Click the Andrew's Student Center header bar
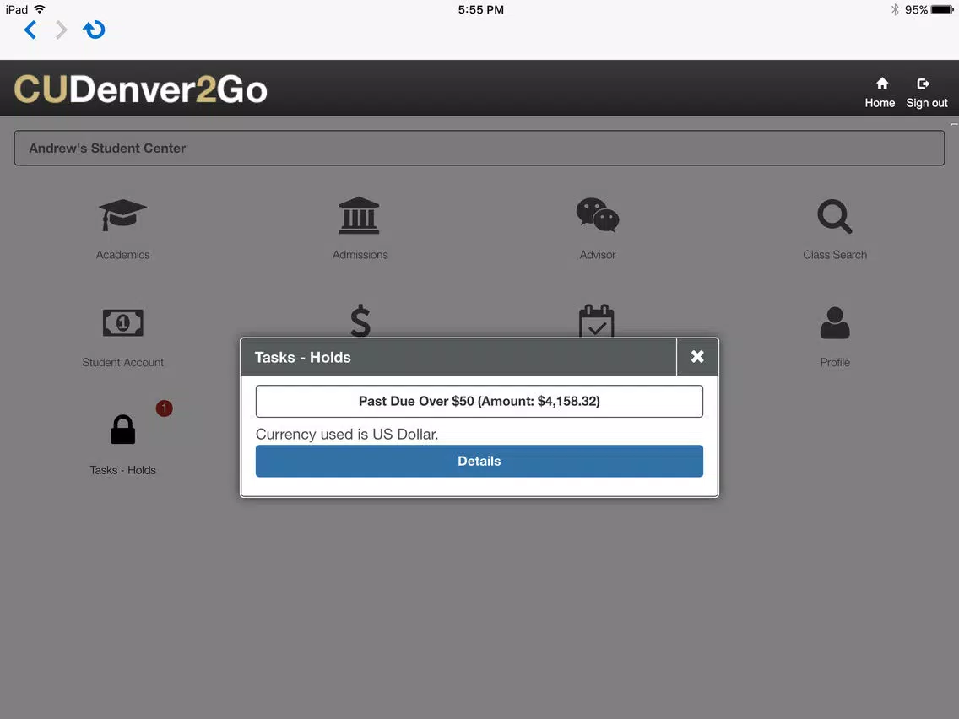The height and width of the screenshot is (719, 959). click(479, 148)
